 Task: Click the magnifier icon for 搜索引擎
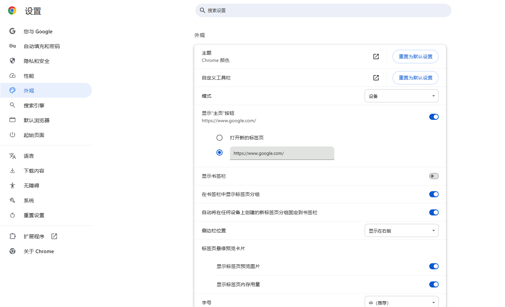pyautogui.click(x=12, y=105)
